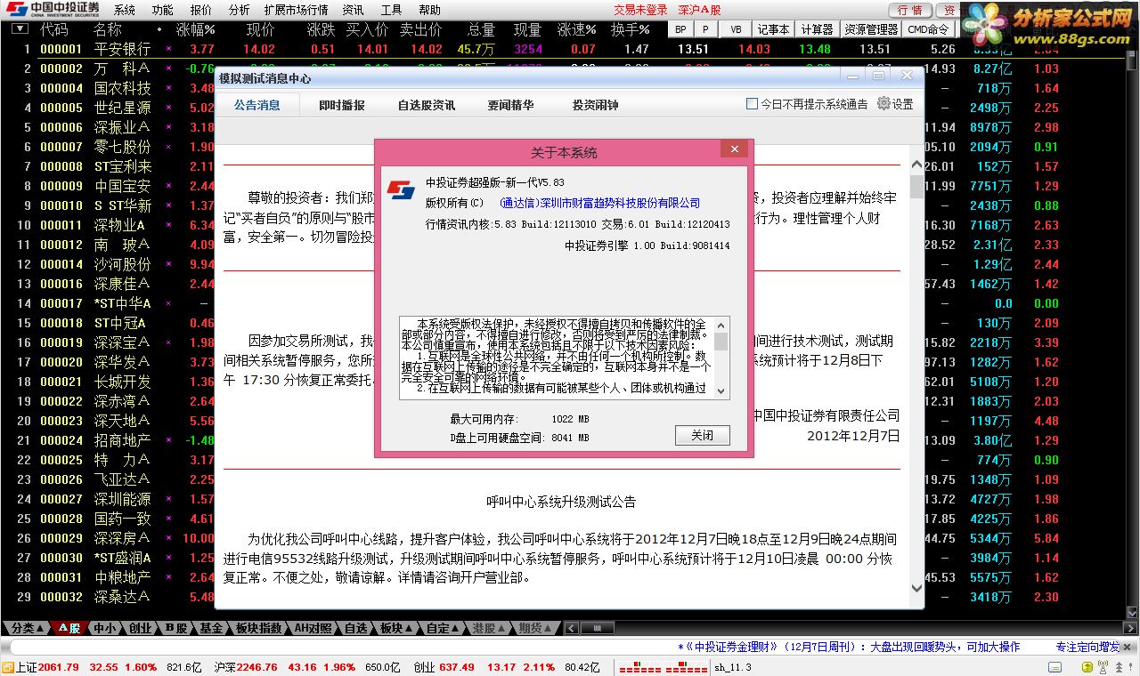Viewport: 1140px width, 676px height.
Task: Click the small icon before 上证 index
Action: (7, 667)
